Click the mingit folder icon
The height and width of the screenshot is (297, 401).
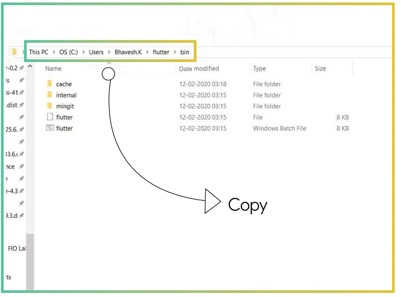tap(49, 106)
